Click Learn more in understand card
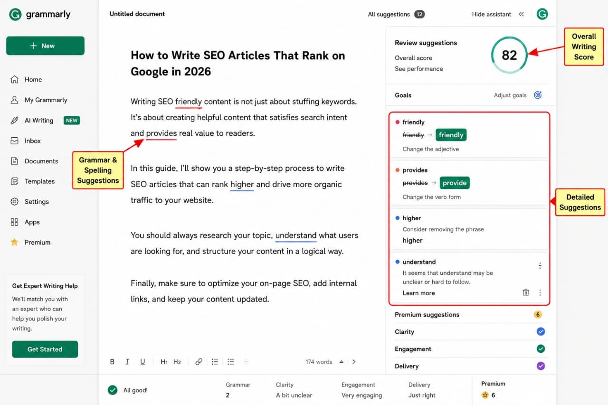The height and width of the screenshot is (405, 608). (x=418, y=293)
